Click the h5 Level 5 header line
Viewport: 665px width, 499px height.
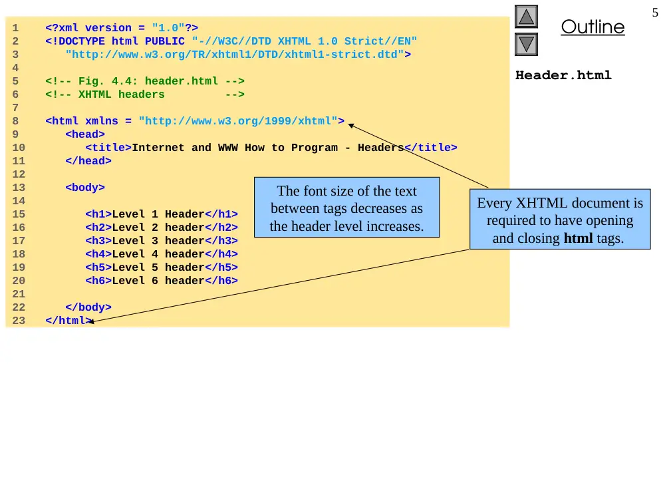tap(162, 267)
